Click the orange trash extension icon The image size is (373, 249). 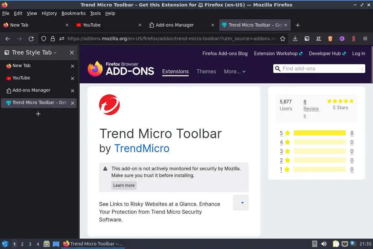click(330, 39)
